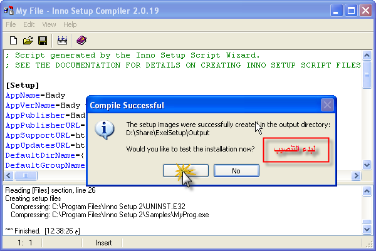Click editor vertical scrollbar up arrow
376x251 pixels.
(367, 56)
